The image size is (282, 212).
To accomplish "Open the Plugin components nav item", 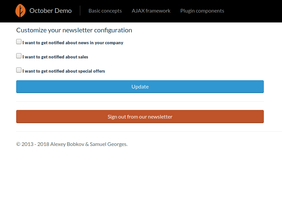I will coord(202,11).
